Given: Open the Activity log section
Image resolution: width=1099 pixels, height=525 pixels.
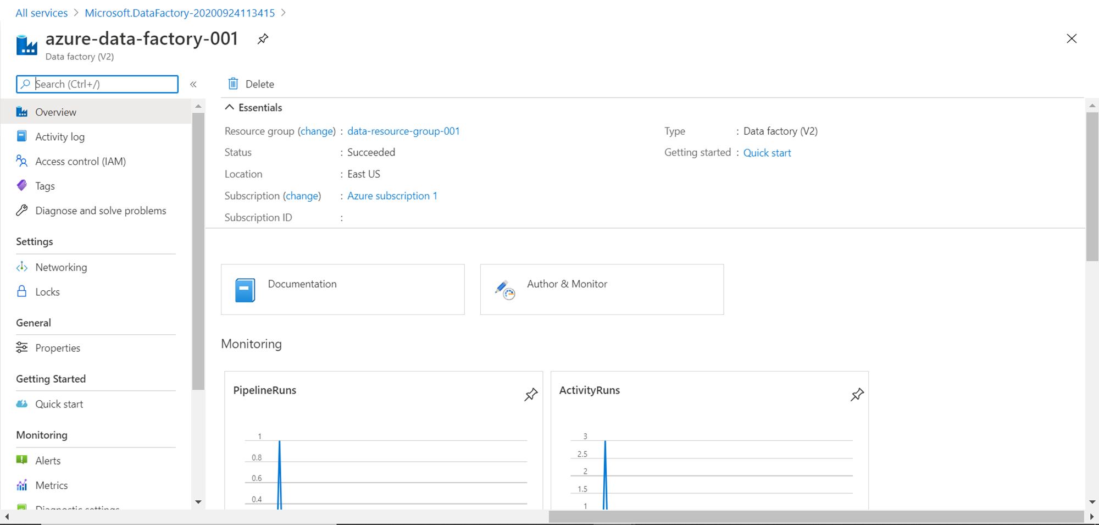Looking at the screenshot, I should (60, 136).
